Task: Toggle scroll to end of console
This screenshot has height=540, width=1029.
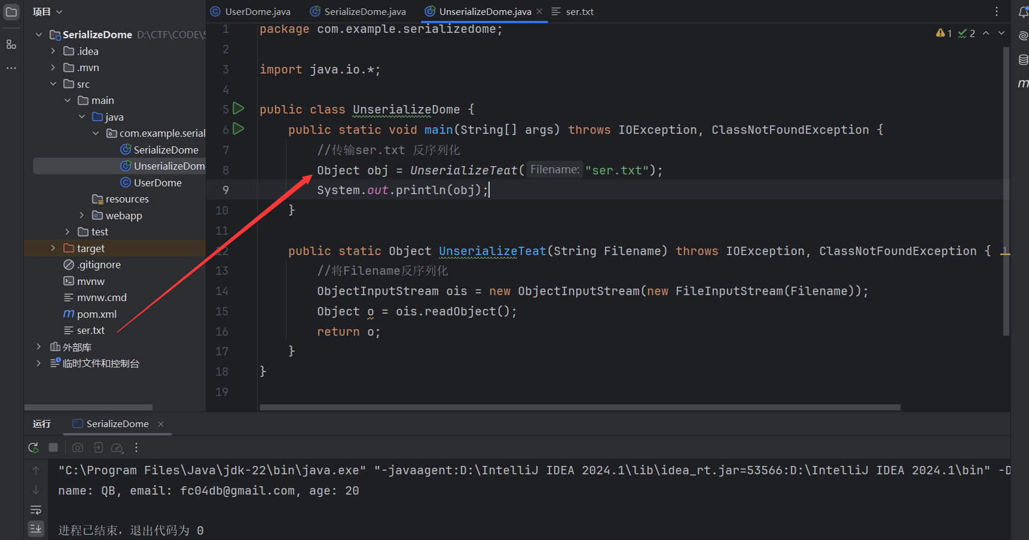Action: (x=36, y=529)
